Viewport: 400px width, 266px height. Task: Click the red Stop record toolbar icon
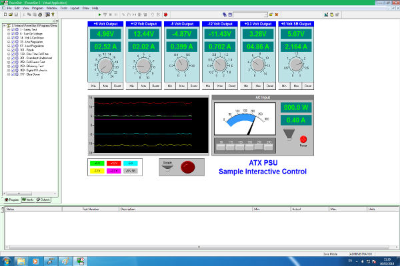pyautogui.click(x=165, y=14)
